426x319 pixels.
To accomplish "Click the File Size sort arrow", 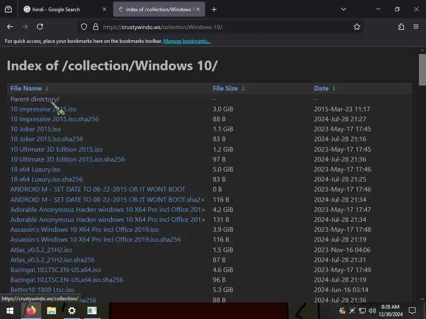I will click(243, 88).
